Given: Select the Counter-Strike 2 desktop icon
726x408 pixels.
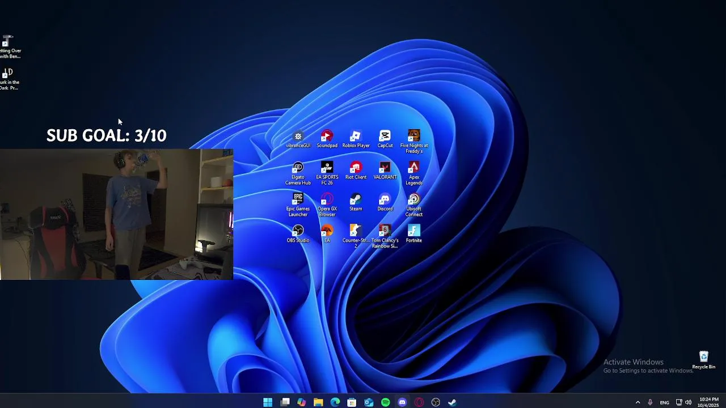Looking at the screenshot, I should click(356, 237).
